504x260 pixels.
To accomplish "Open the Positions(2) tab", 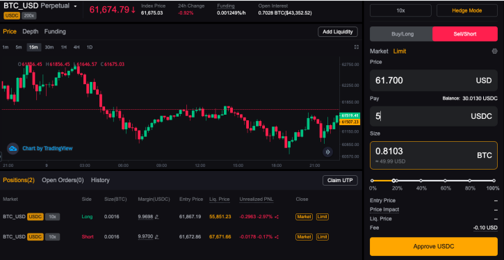I will click(x=19, y=180).
